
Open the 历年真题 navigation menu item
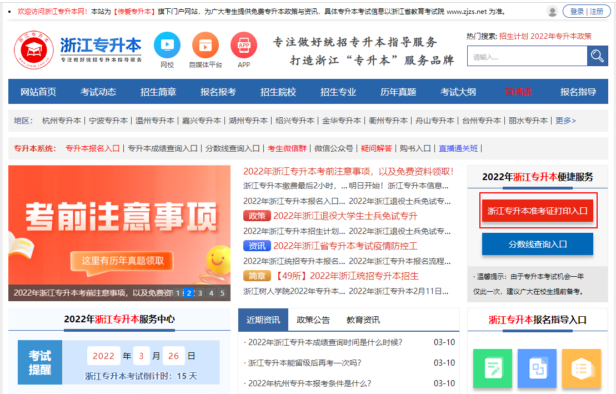point(398,92)
